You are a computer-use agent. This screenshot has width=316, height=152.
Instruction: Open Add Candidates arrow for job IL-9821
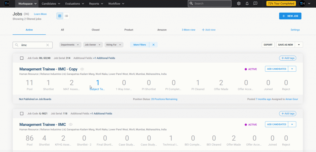coord(292,124)
